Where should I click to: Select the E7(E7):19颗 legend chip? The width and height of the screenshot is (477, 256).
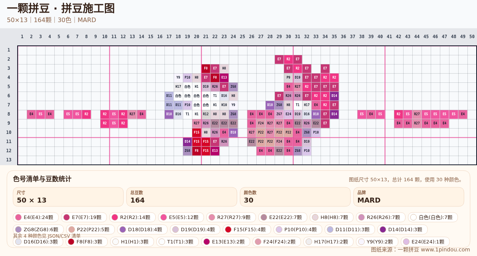tap(84, 217)
